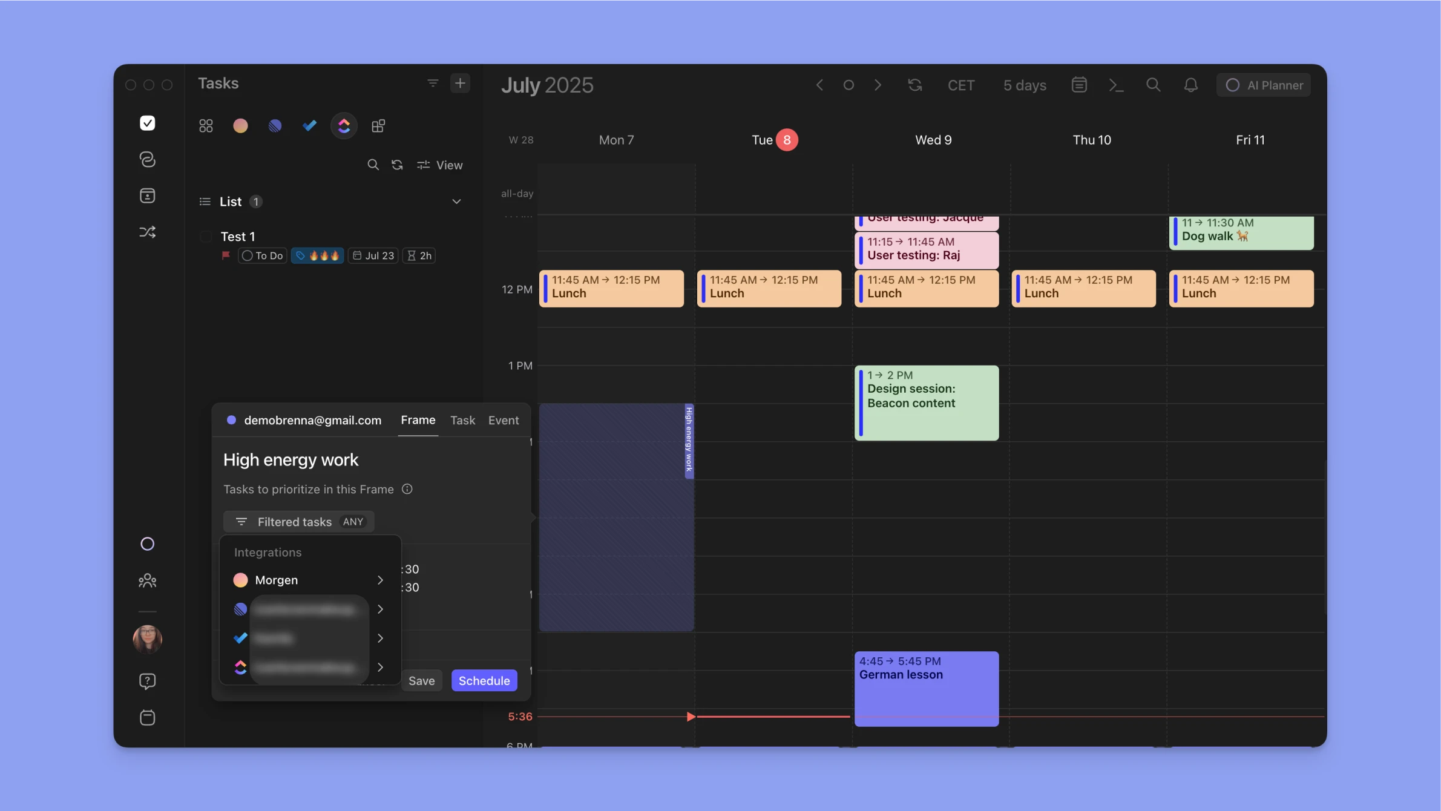Collapse the List section chevron
Image resolution: width=1441 pixels, height=811 pixels.
click(456, 202)
